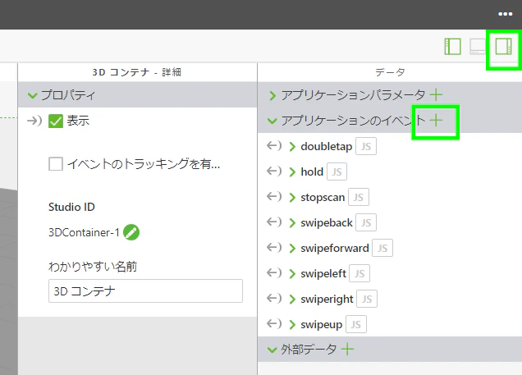522x375 pixels.
Task: Select the swipeforward event label
Action: point(335,248)
